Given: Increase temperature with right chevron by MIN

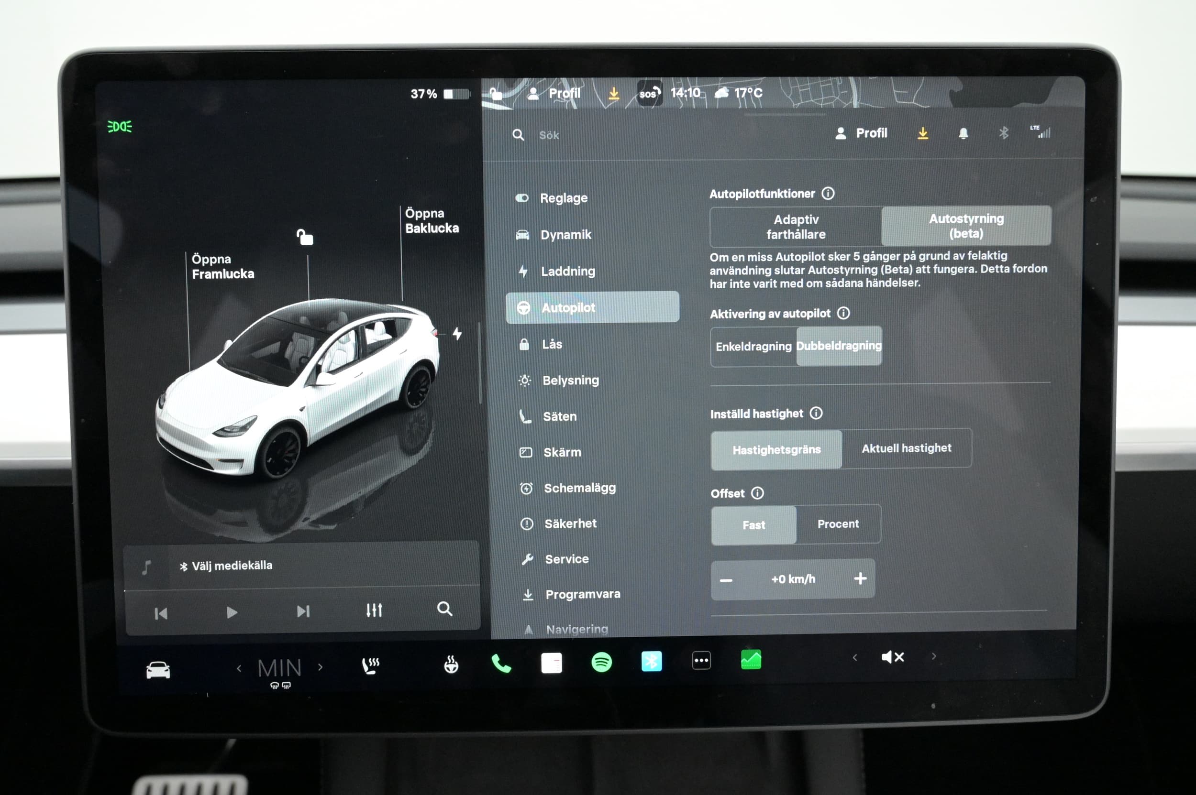Looking at the screenshot, I should (320, 667).
